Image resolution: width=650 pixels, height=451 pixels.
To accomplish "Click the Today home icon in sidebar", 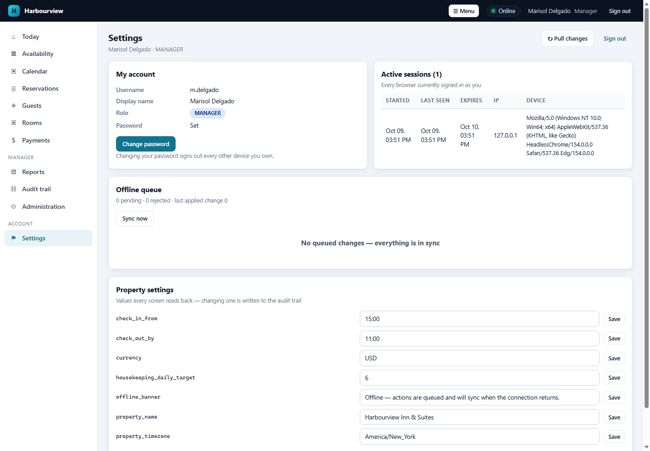I will [x=14, y=37].
